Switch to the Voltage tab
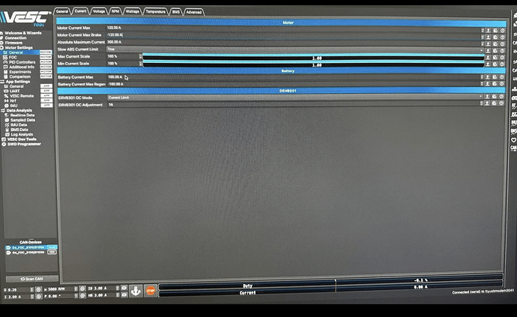 pos(99,11)
